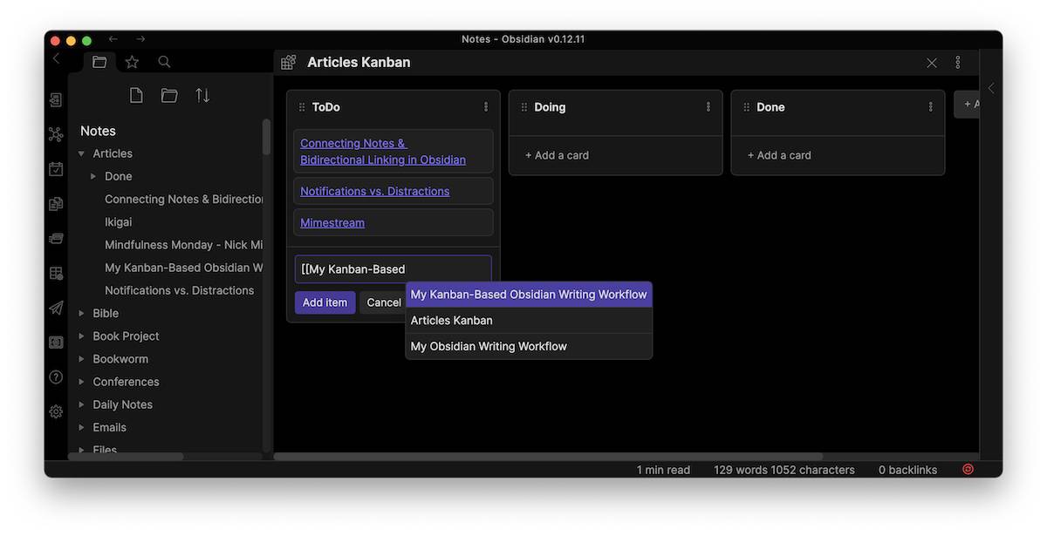Expand the Conferences folder
The height and width of the screenshot is (536, 1047).
(81, 382)
